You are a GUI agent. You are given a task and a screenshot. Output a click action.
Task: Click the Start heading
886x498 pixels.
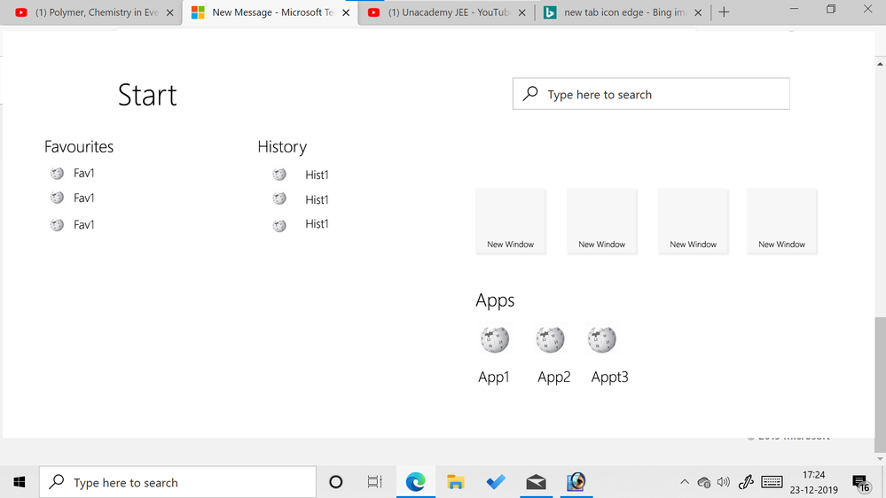point(147,95)
